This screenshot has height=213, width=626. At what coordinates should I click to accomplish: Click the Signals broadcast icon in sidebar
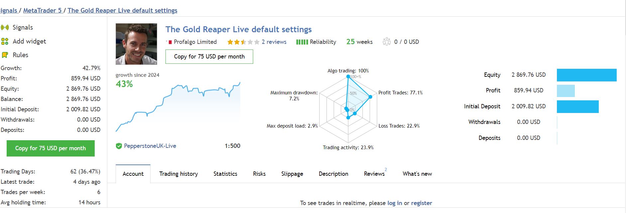click(x=5, y=28)
